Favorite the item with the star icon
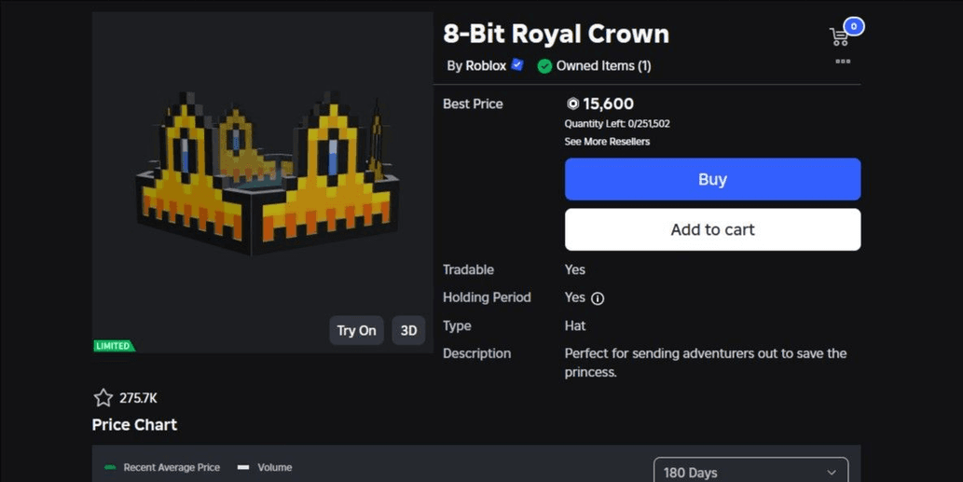The image size is (963, 482). (103, 398)
